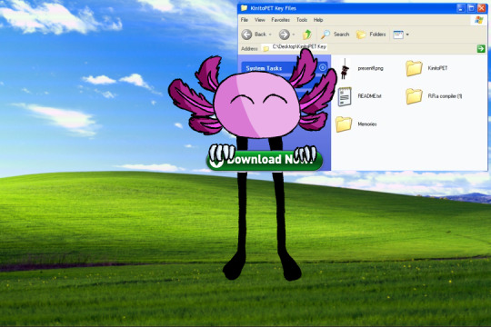
Task: Open the present.png image file
Action: 345,68
